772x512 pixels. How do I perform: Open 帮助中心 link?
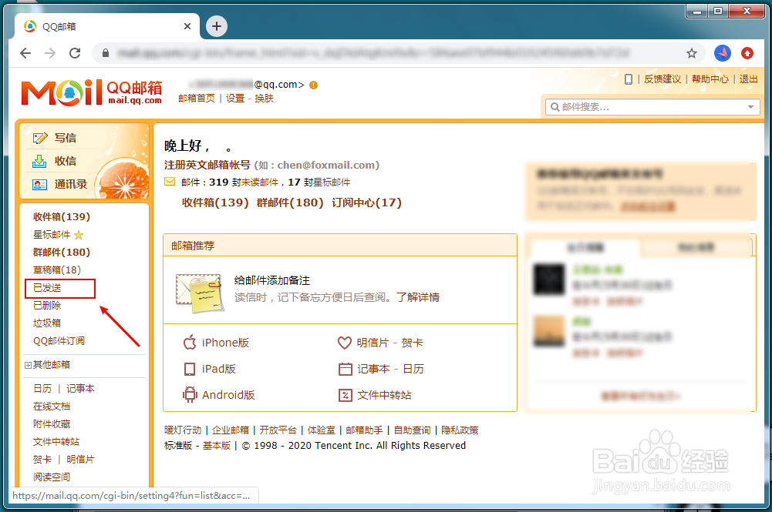point(710,79)
